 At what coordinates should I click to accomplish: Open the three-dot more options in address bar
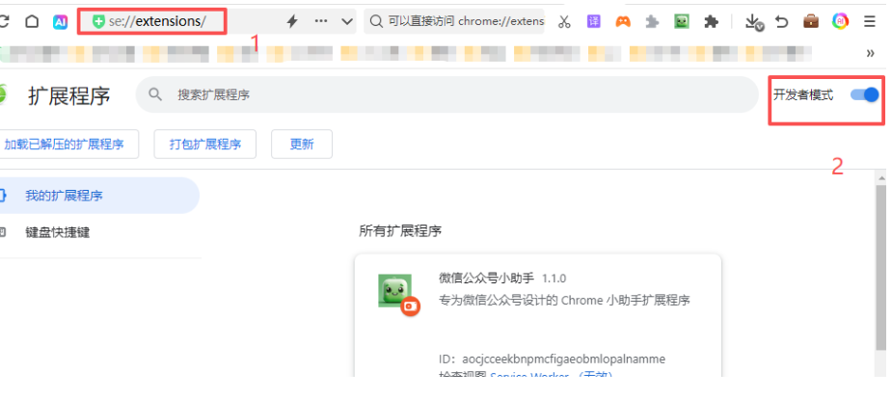tap(321, 21)
